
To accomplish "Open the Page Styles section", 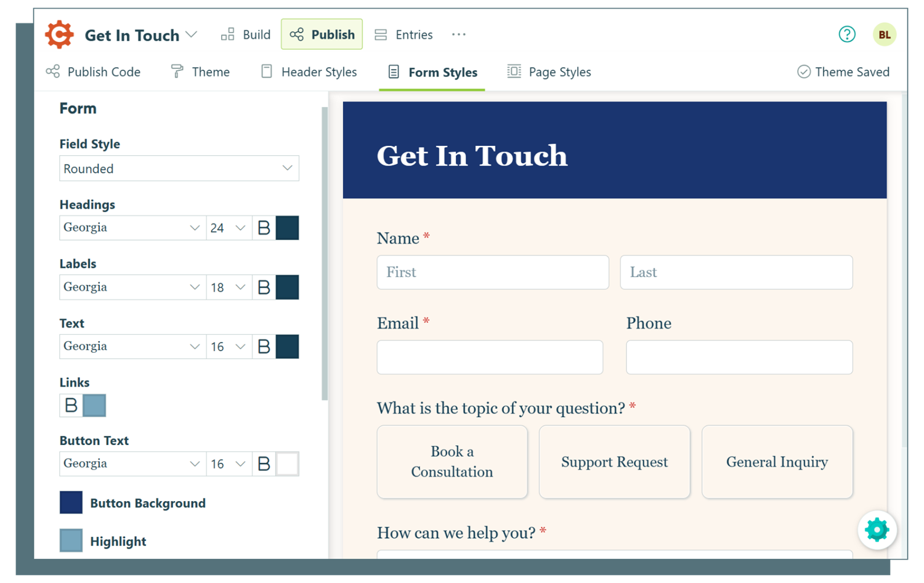I will pyautogui.click(x=549, y=72).
